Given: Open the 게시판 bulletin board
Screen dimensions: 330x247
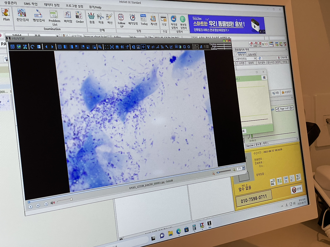Looking at the screenshot, I should pyautogui.click(x=154, y=20).
